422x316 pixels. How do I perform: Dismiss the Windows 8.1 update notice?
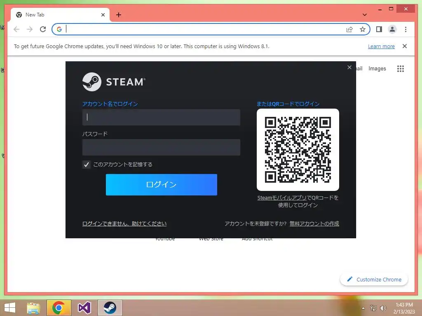(405, 46)
